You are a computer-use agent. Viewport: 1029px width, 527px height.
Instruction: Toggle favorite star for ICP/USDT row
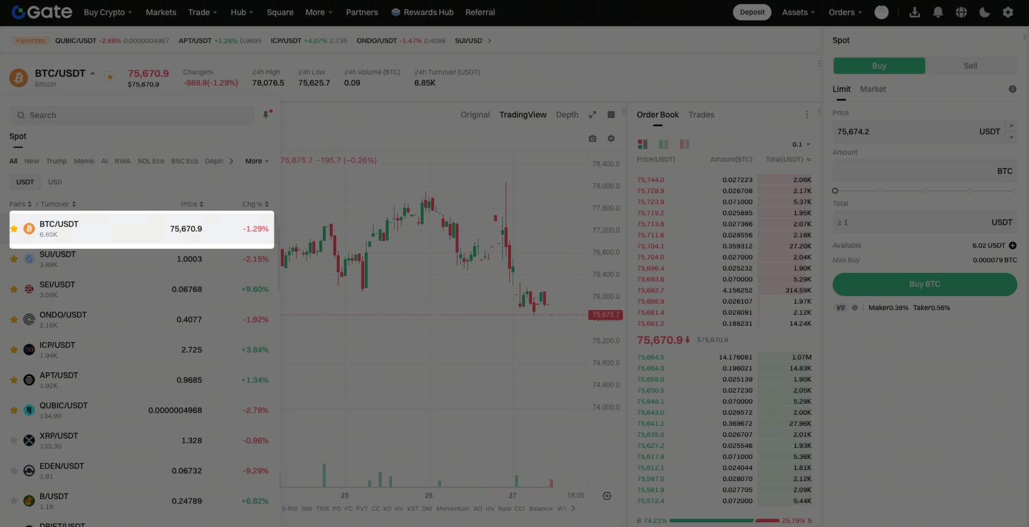click(14, 350)
